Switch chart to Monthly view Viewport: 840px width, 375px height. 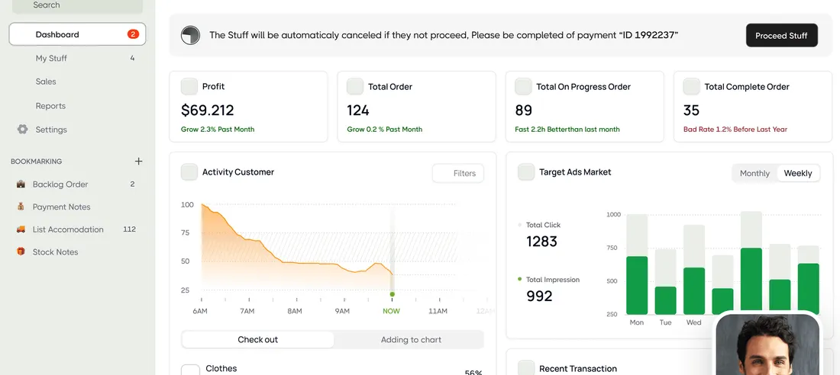click(x=754, y=173)
